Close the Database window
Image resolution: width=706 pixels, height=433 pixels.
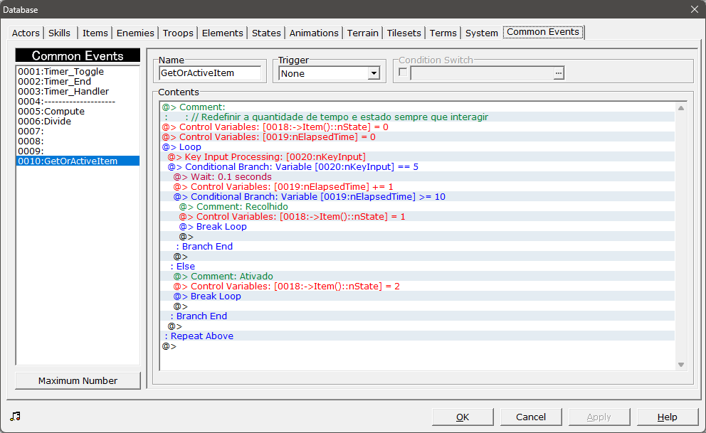pyautogui.click(x=694, y=9)
